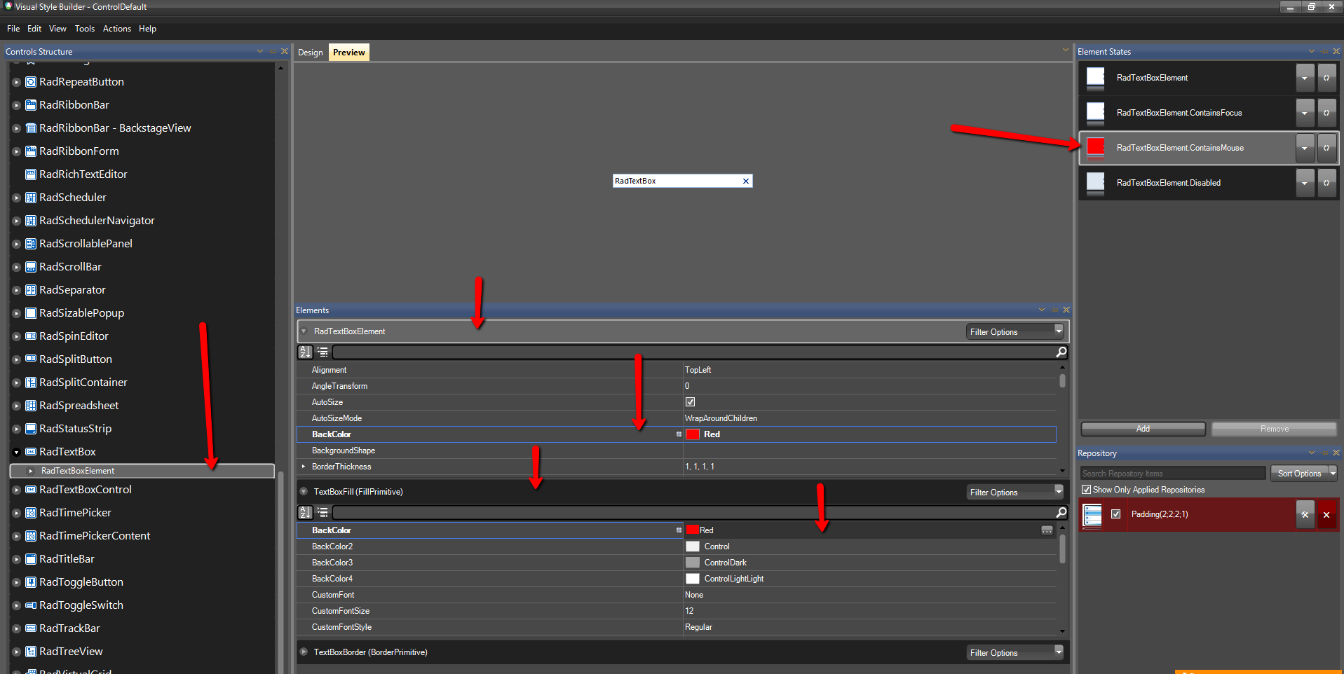Click the BackColor4 ControlLightLight color swatch
The width and height of the screenshot is (1344, 674).
coord(693,579)
